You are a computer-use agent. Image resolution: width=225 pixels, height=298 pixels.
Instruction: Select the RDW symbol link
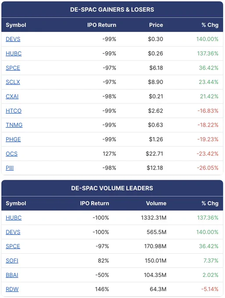(12, 289)
